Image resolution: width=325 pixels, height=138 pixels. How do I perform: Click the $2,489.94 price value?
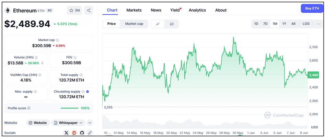[27, 24]
